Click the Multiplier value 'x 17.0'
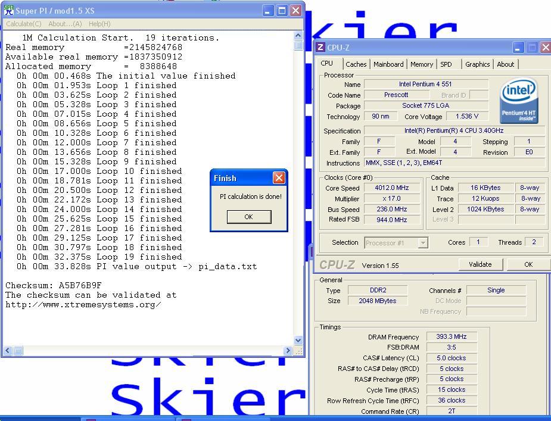 (392, 198)
